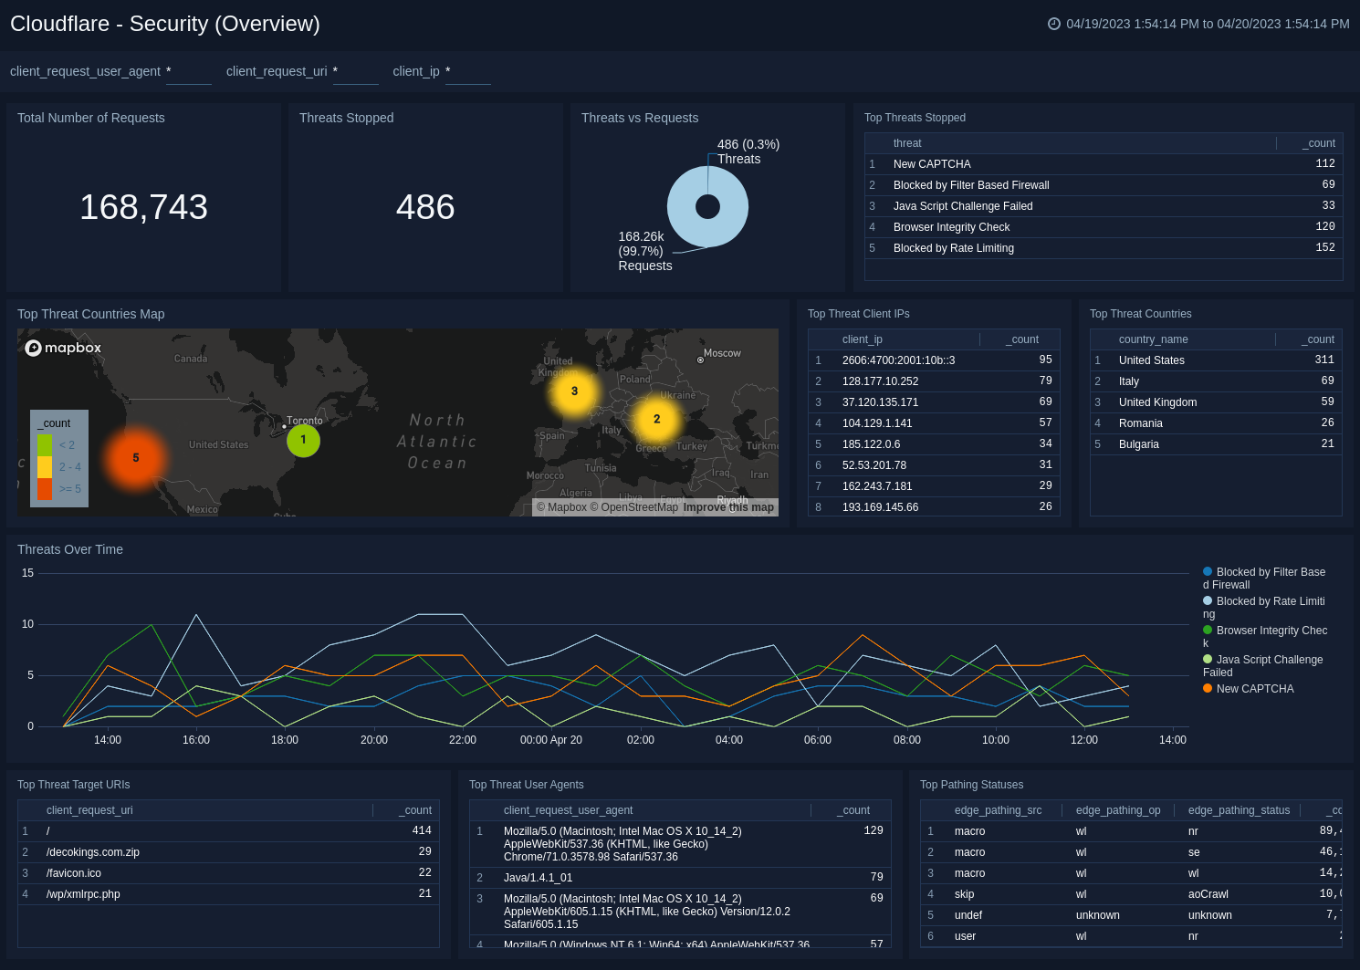
Task: Click the clock icon beside the time range
Action: pos(1052,24)
